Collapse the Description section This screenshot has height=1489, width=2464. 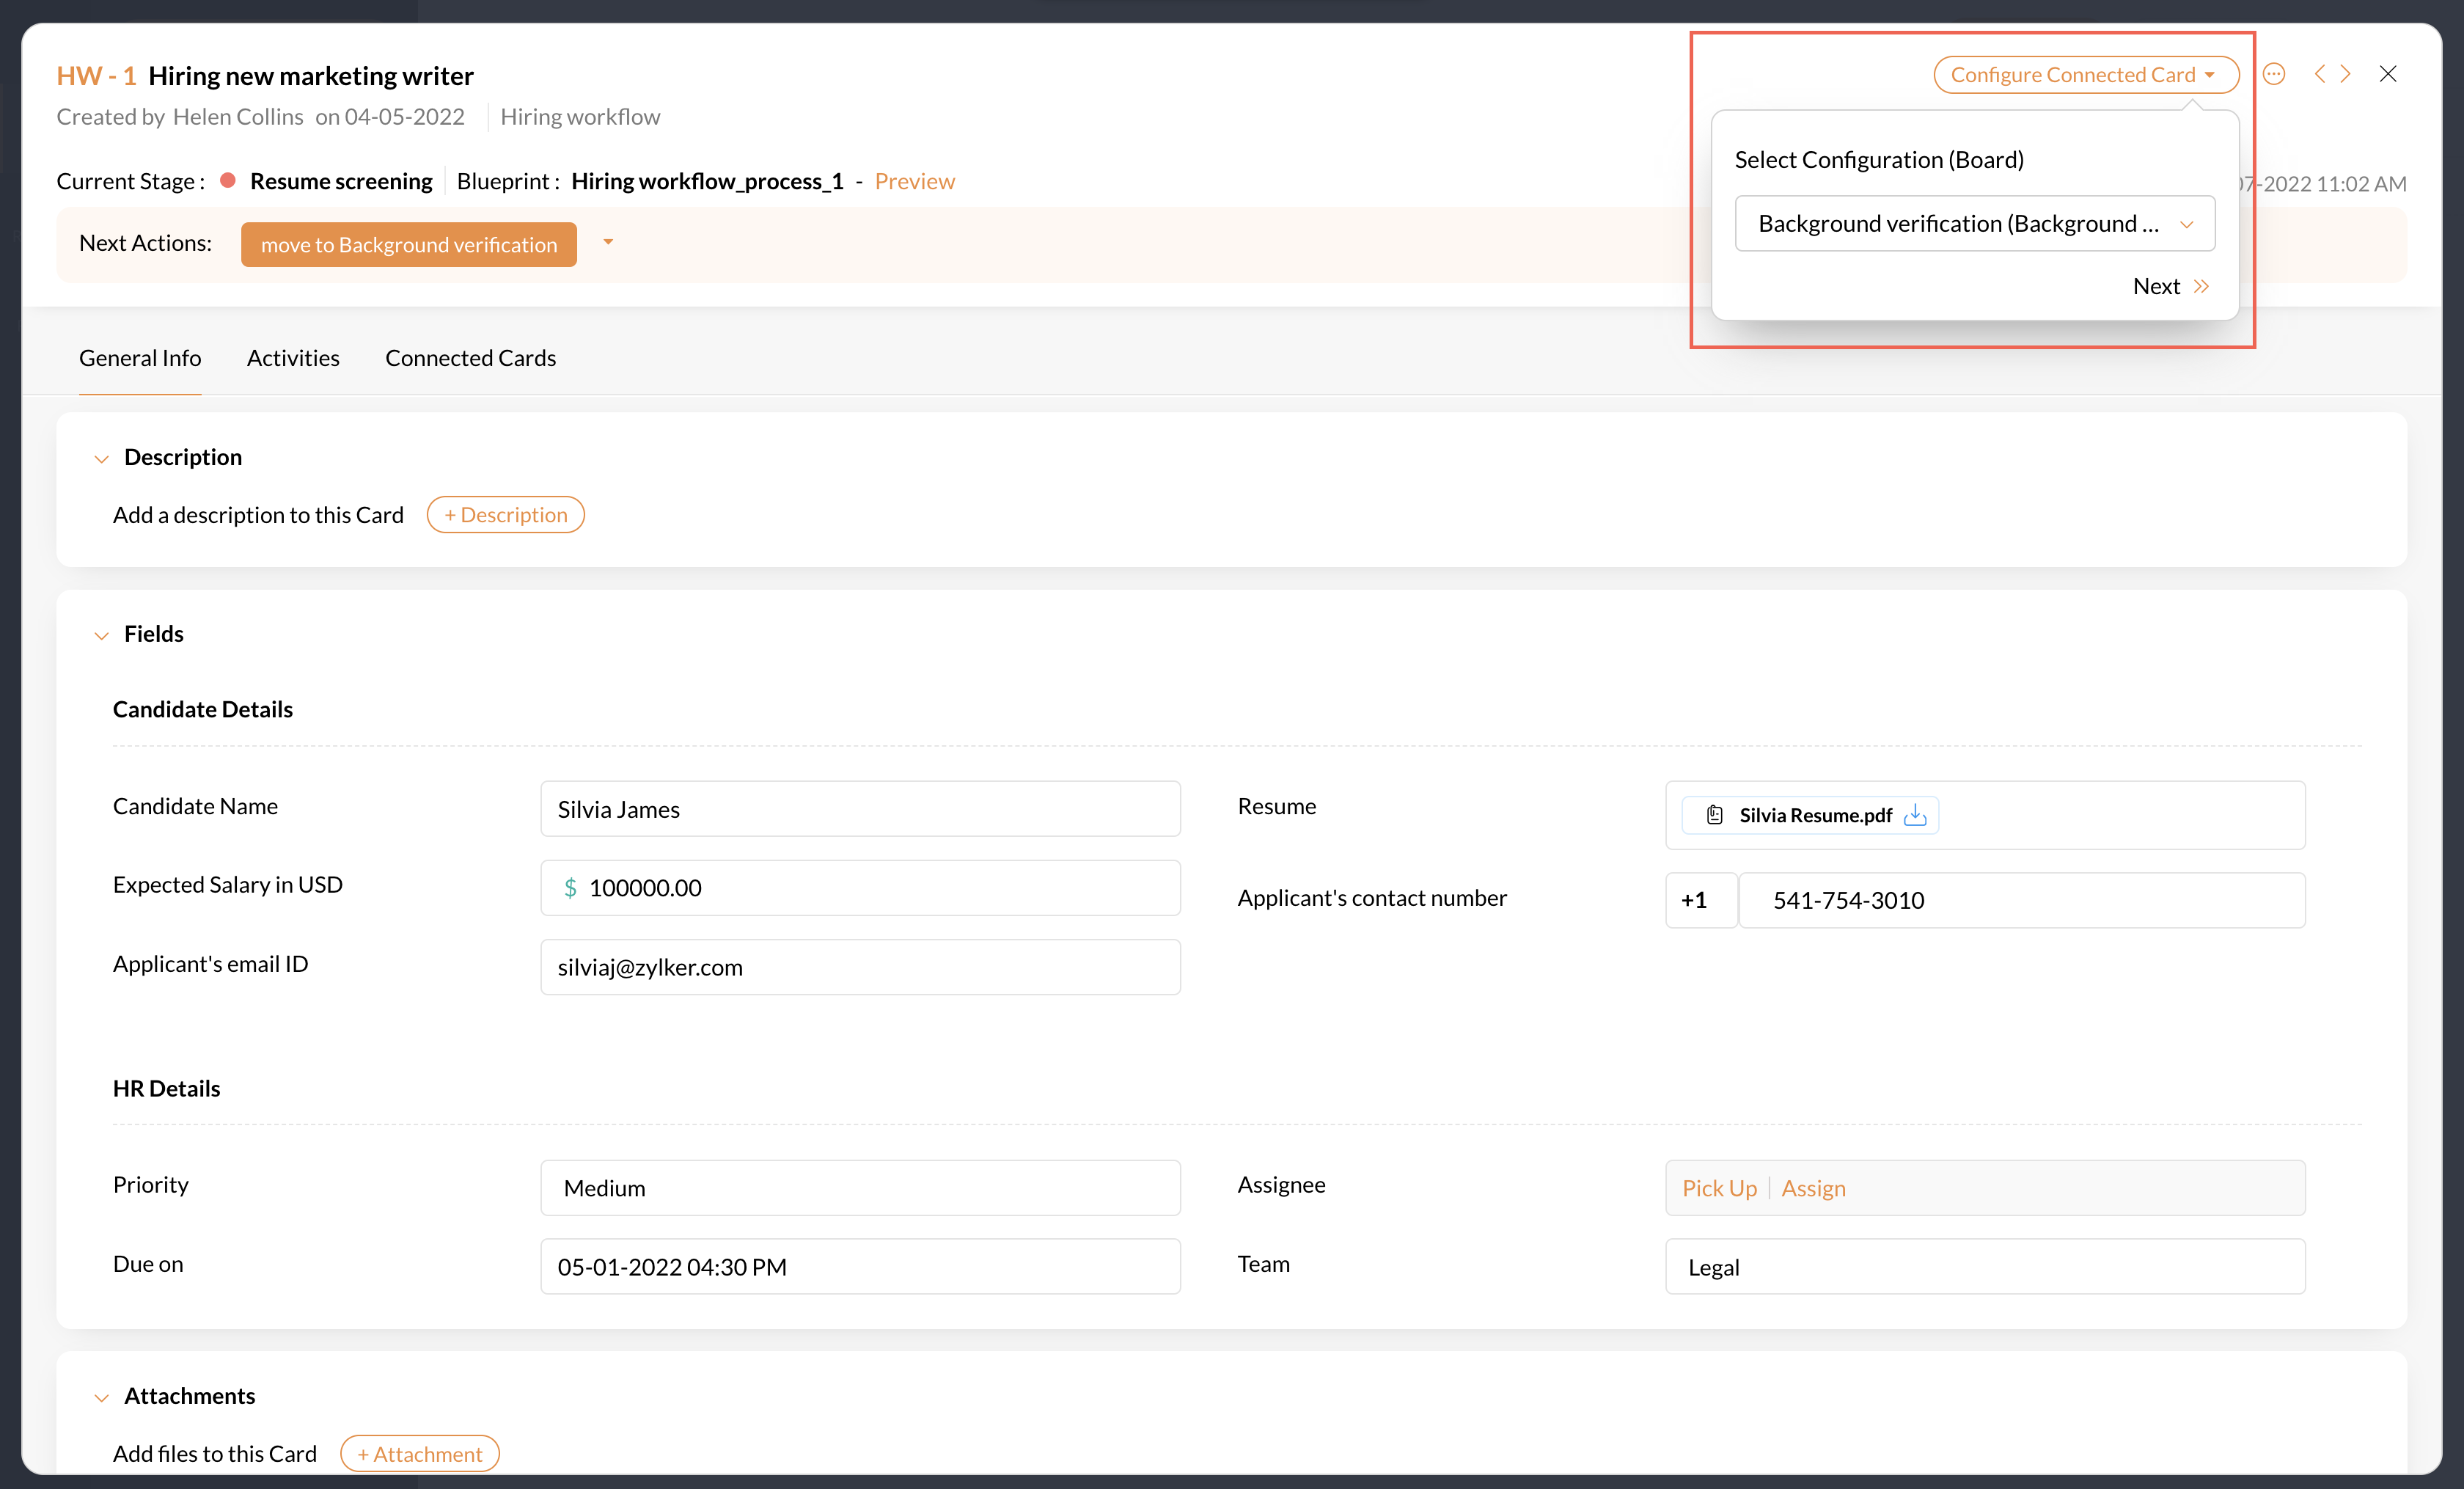point(101,459)
